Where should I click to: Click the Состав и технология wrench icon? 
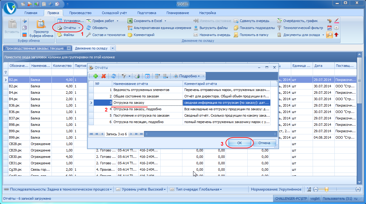pyautogui.click(x=89, y=35)
